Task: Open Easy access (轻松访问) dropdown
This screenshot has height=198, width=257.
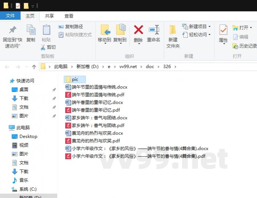Action: (196, 35)
